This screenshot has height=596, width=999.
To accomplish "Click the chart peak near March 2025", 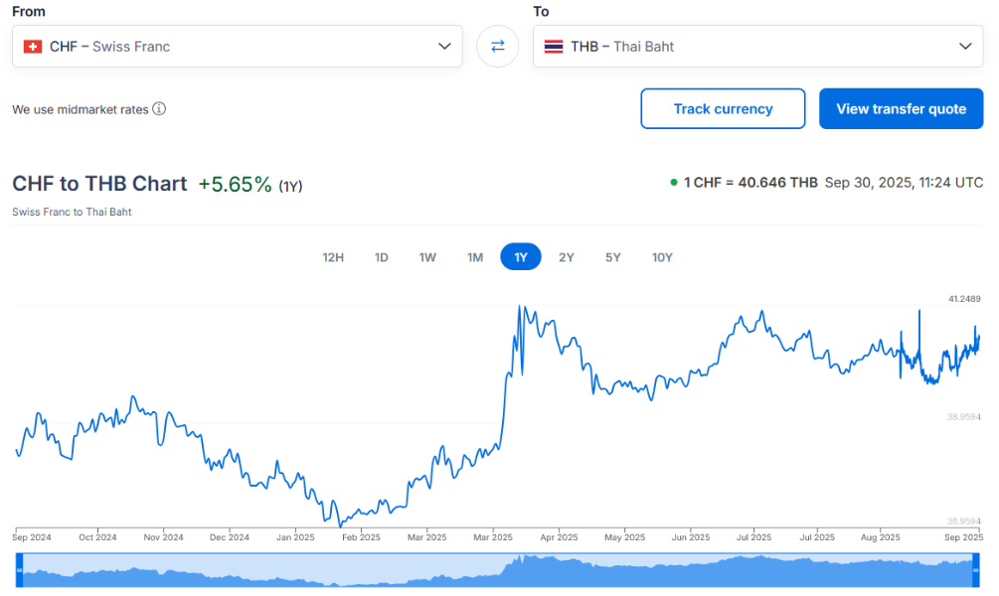I will tap(521, 307).
